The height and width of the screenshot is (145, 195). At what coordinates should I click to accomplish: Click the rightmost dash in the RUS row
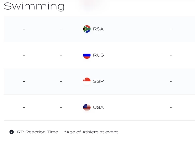171,55
